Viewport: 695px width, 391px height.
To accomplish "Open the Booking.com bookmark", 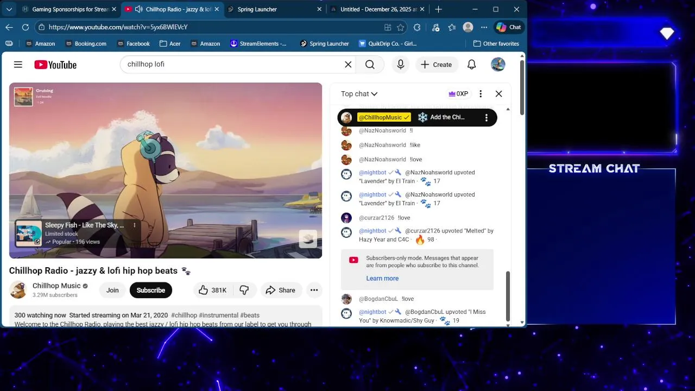I will coord(86,43).
